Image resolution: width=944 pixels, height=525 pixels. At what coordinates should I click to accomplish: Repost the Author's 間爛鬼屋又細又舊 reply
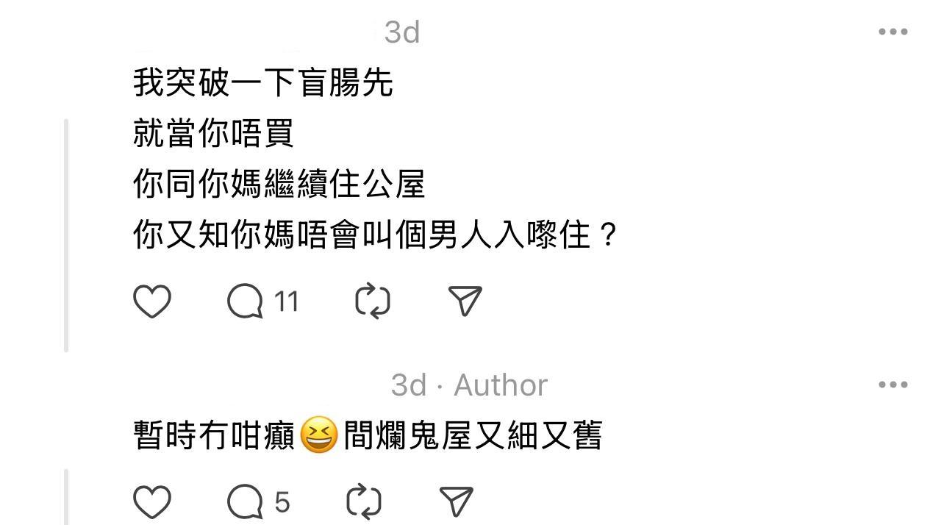click(x=364, y=502)
